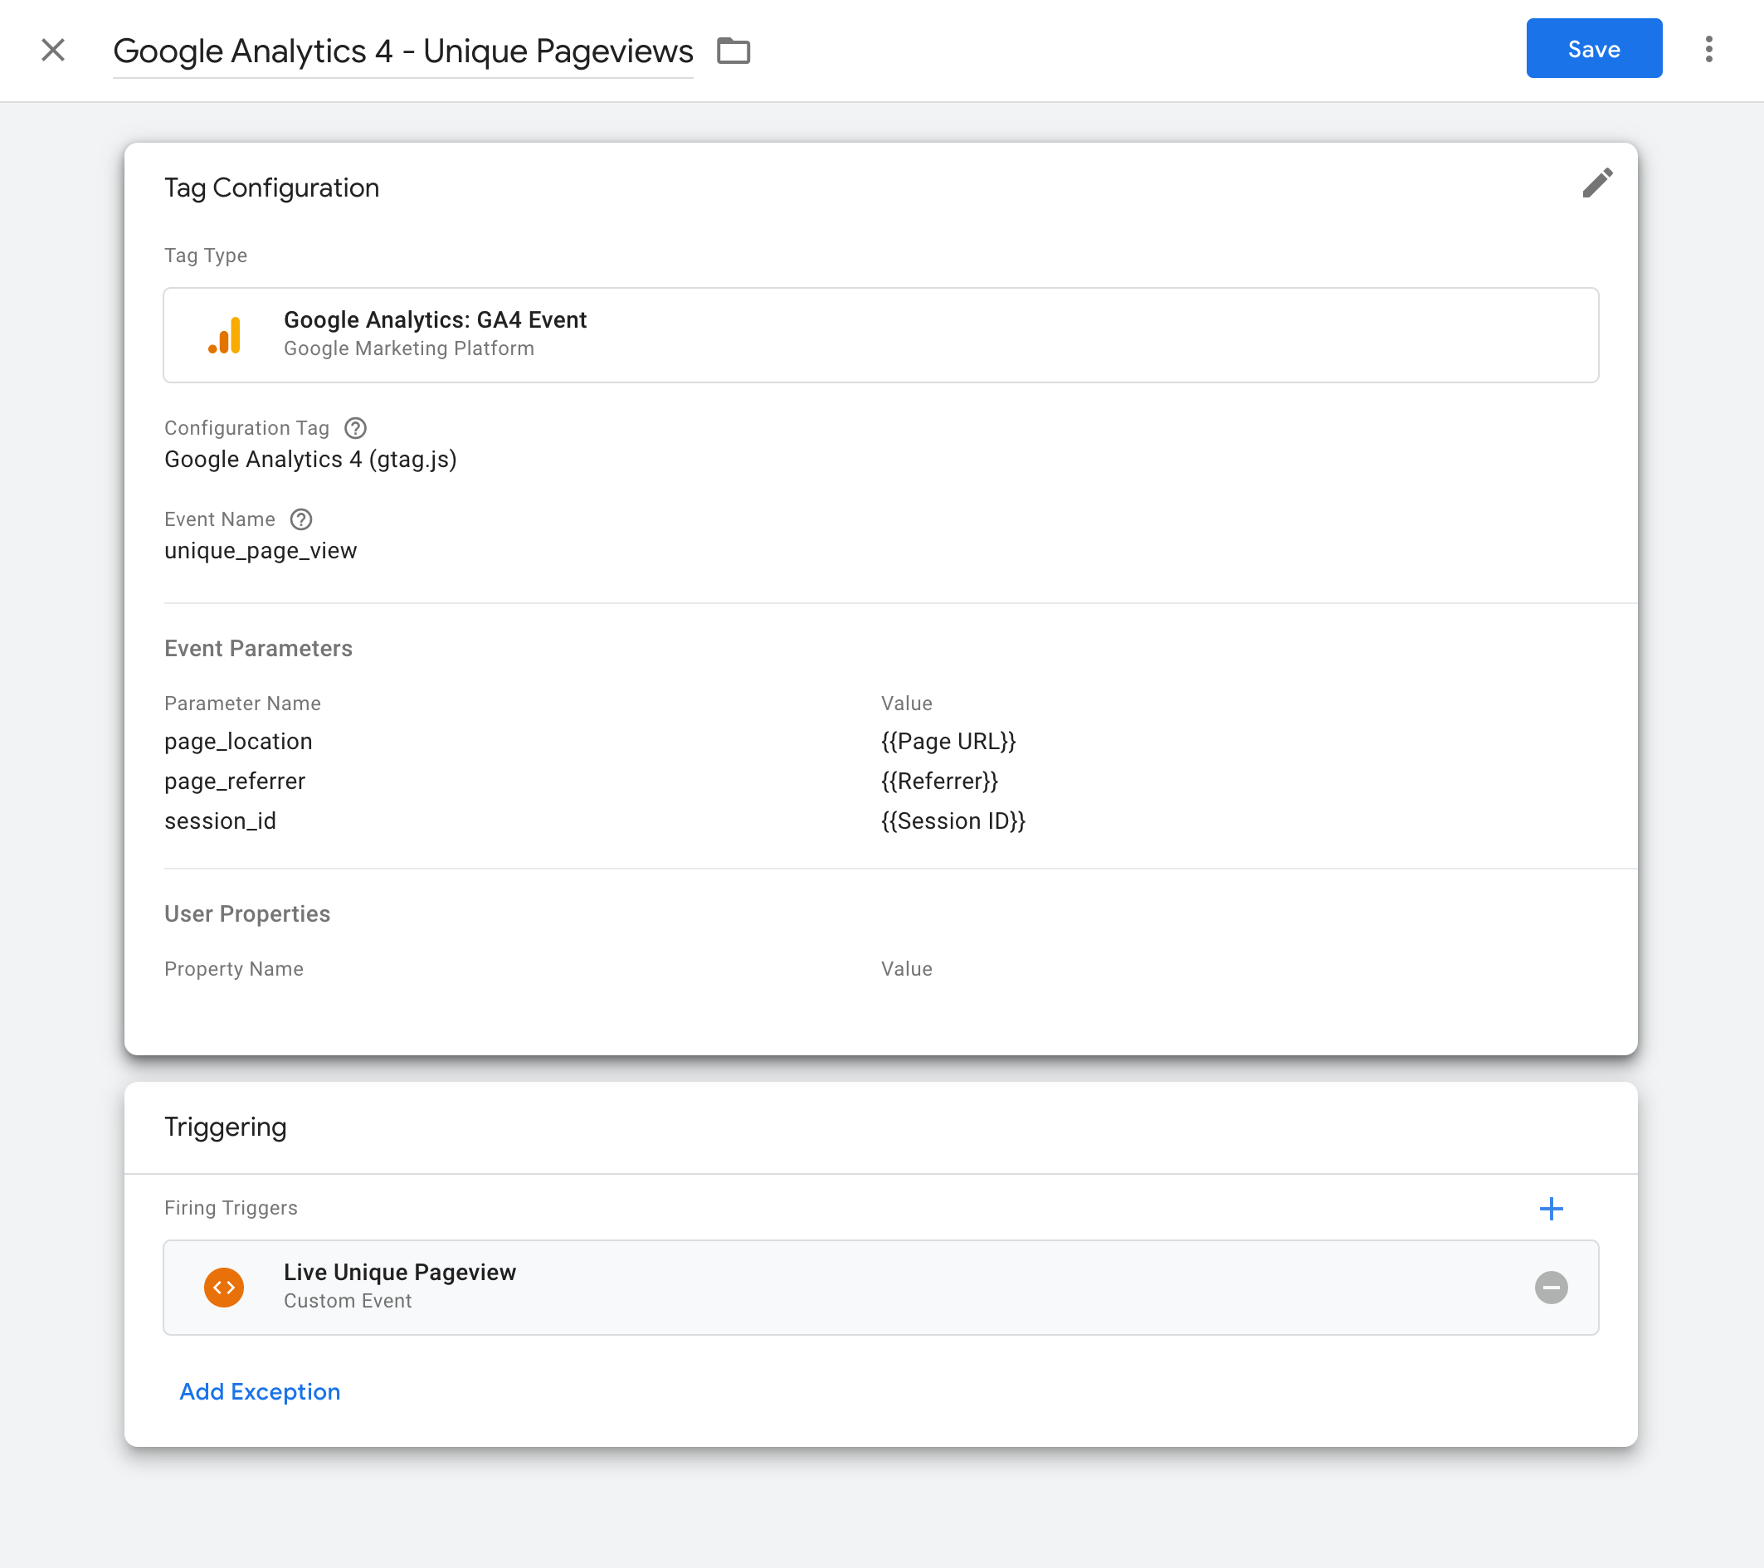The image size is (1764, 1568).
Task: Click the Configuration Tag help icon
Action: [354, 428]
